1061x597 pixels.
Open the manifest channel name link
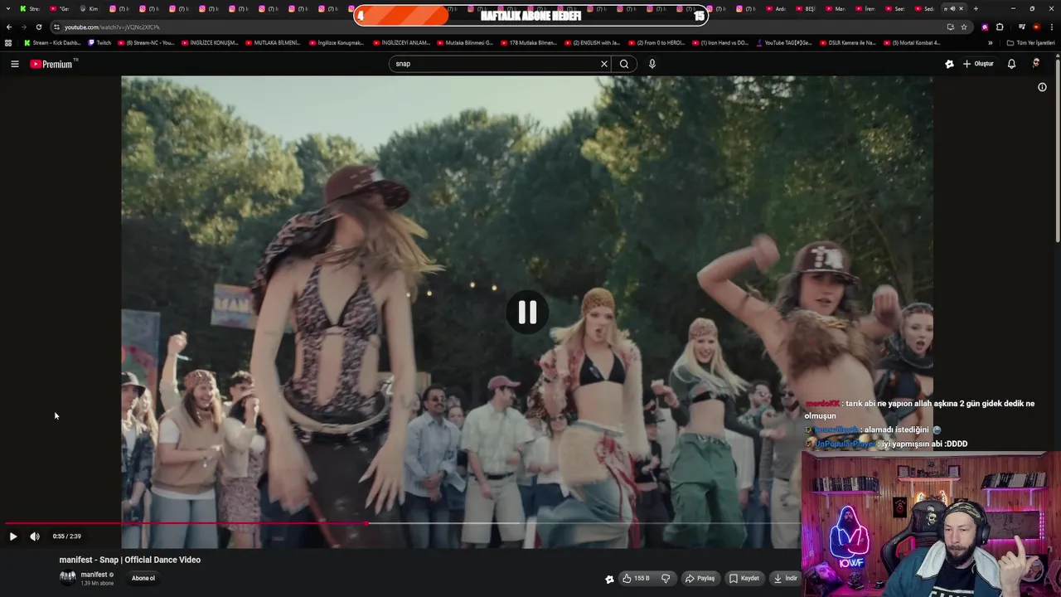tap(94, 575)
